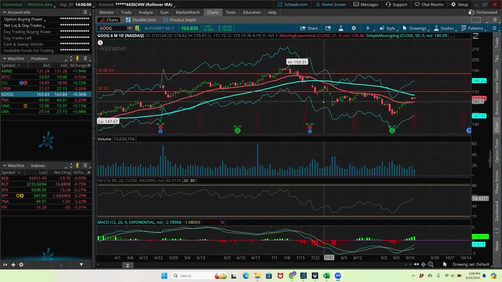
Task: Open the Active Trader sidebar panel
Action: 497,81
